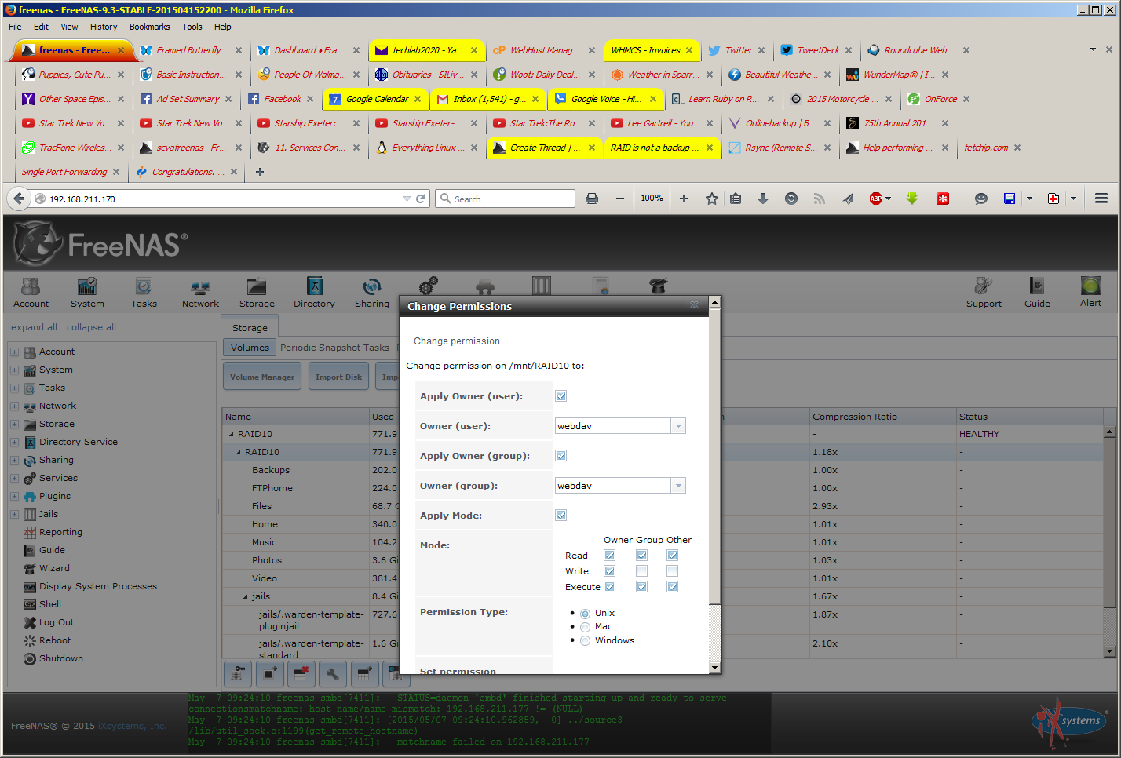Screen dimensions: 1121x758
Task: Click the Firefox print icon
Action: [x=592, y=199]
